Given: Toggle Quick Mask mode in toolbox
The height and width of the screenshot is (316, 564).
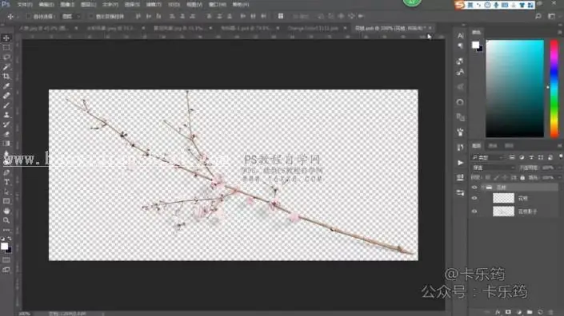Looking at the screenshot, I should tap(6, 260).
